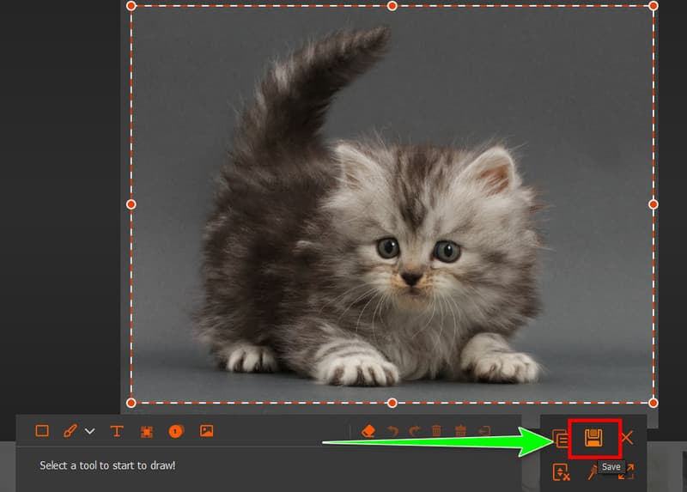Click the scrolling capture cancel icon
The width and height of the screenshot is (687, 492).
click(561, 471)
